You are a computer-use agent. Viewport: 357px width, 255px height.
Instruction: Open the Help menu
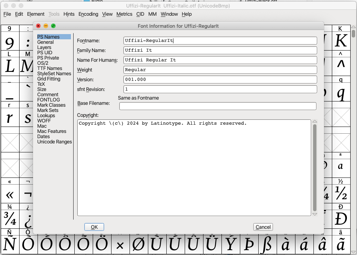(x=187, y=14)
